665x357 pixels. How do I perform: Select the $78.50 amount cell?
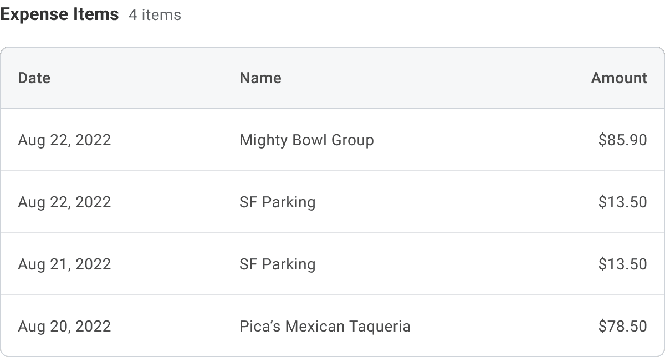click(622, 327)
